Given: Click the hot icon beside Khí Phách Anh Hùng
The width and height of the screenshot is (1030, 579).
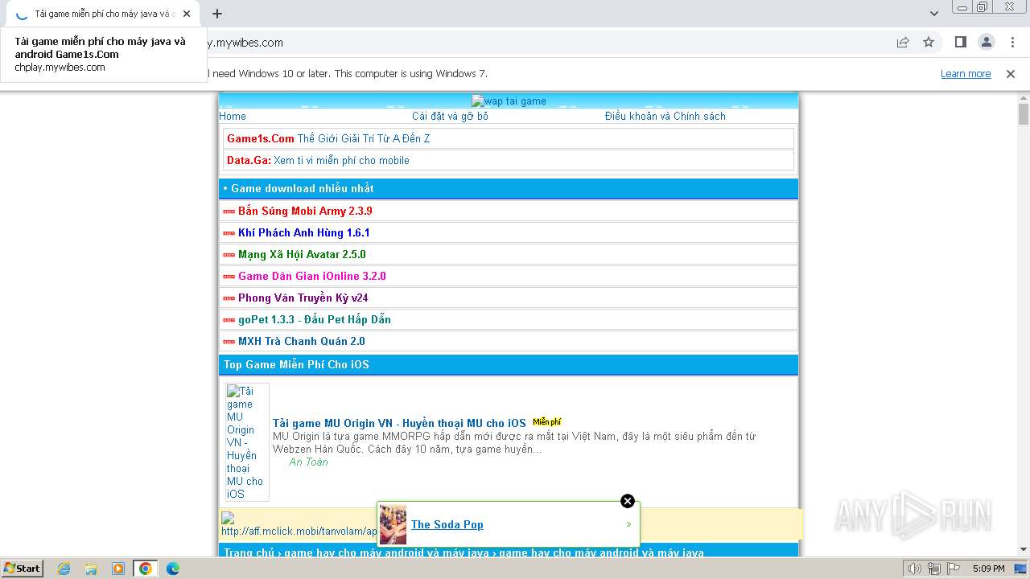Looking at the screenshot, I should [229, 233].
